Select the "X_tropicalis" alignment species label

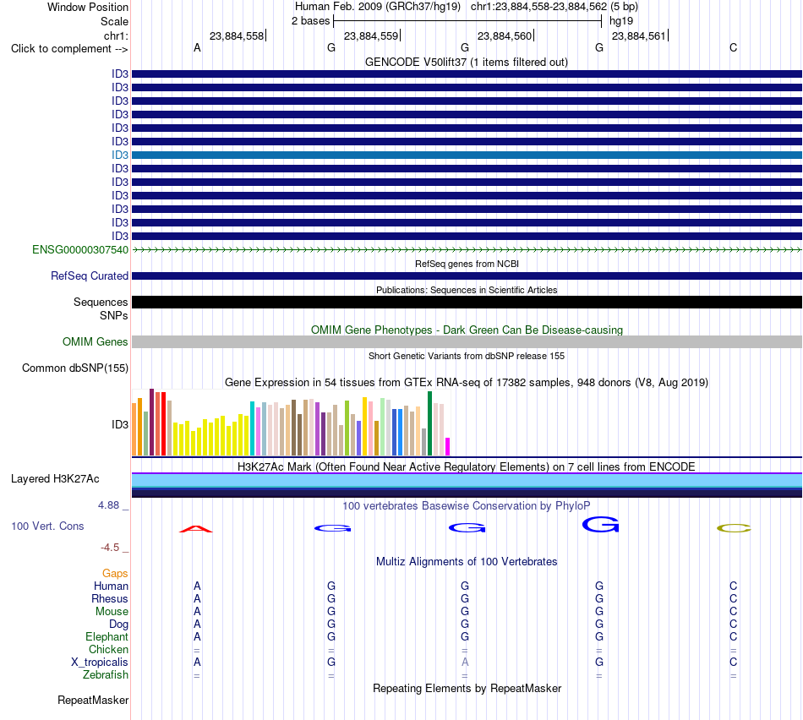click(100, 663)
